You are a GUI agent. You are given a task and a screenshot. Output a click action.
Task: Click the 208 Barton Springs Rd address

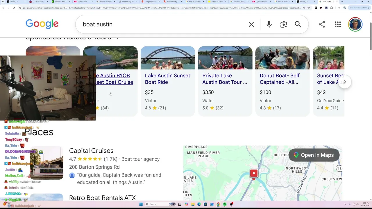[94, 167]
